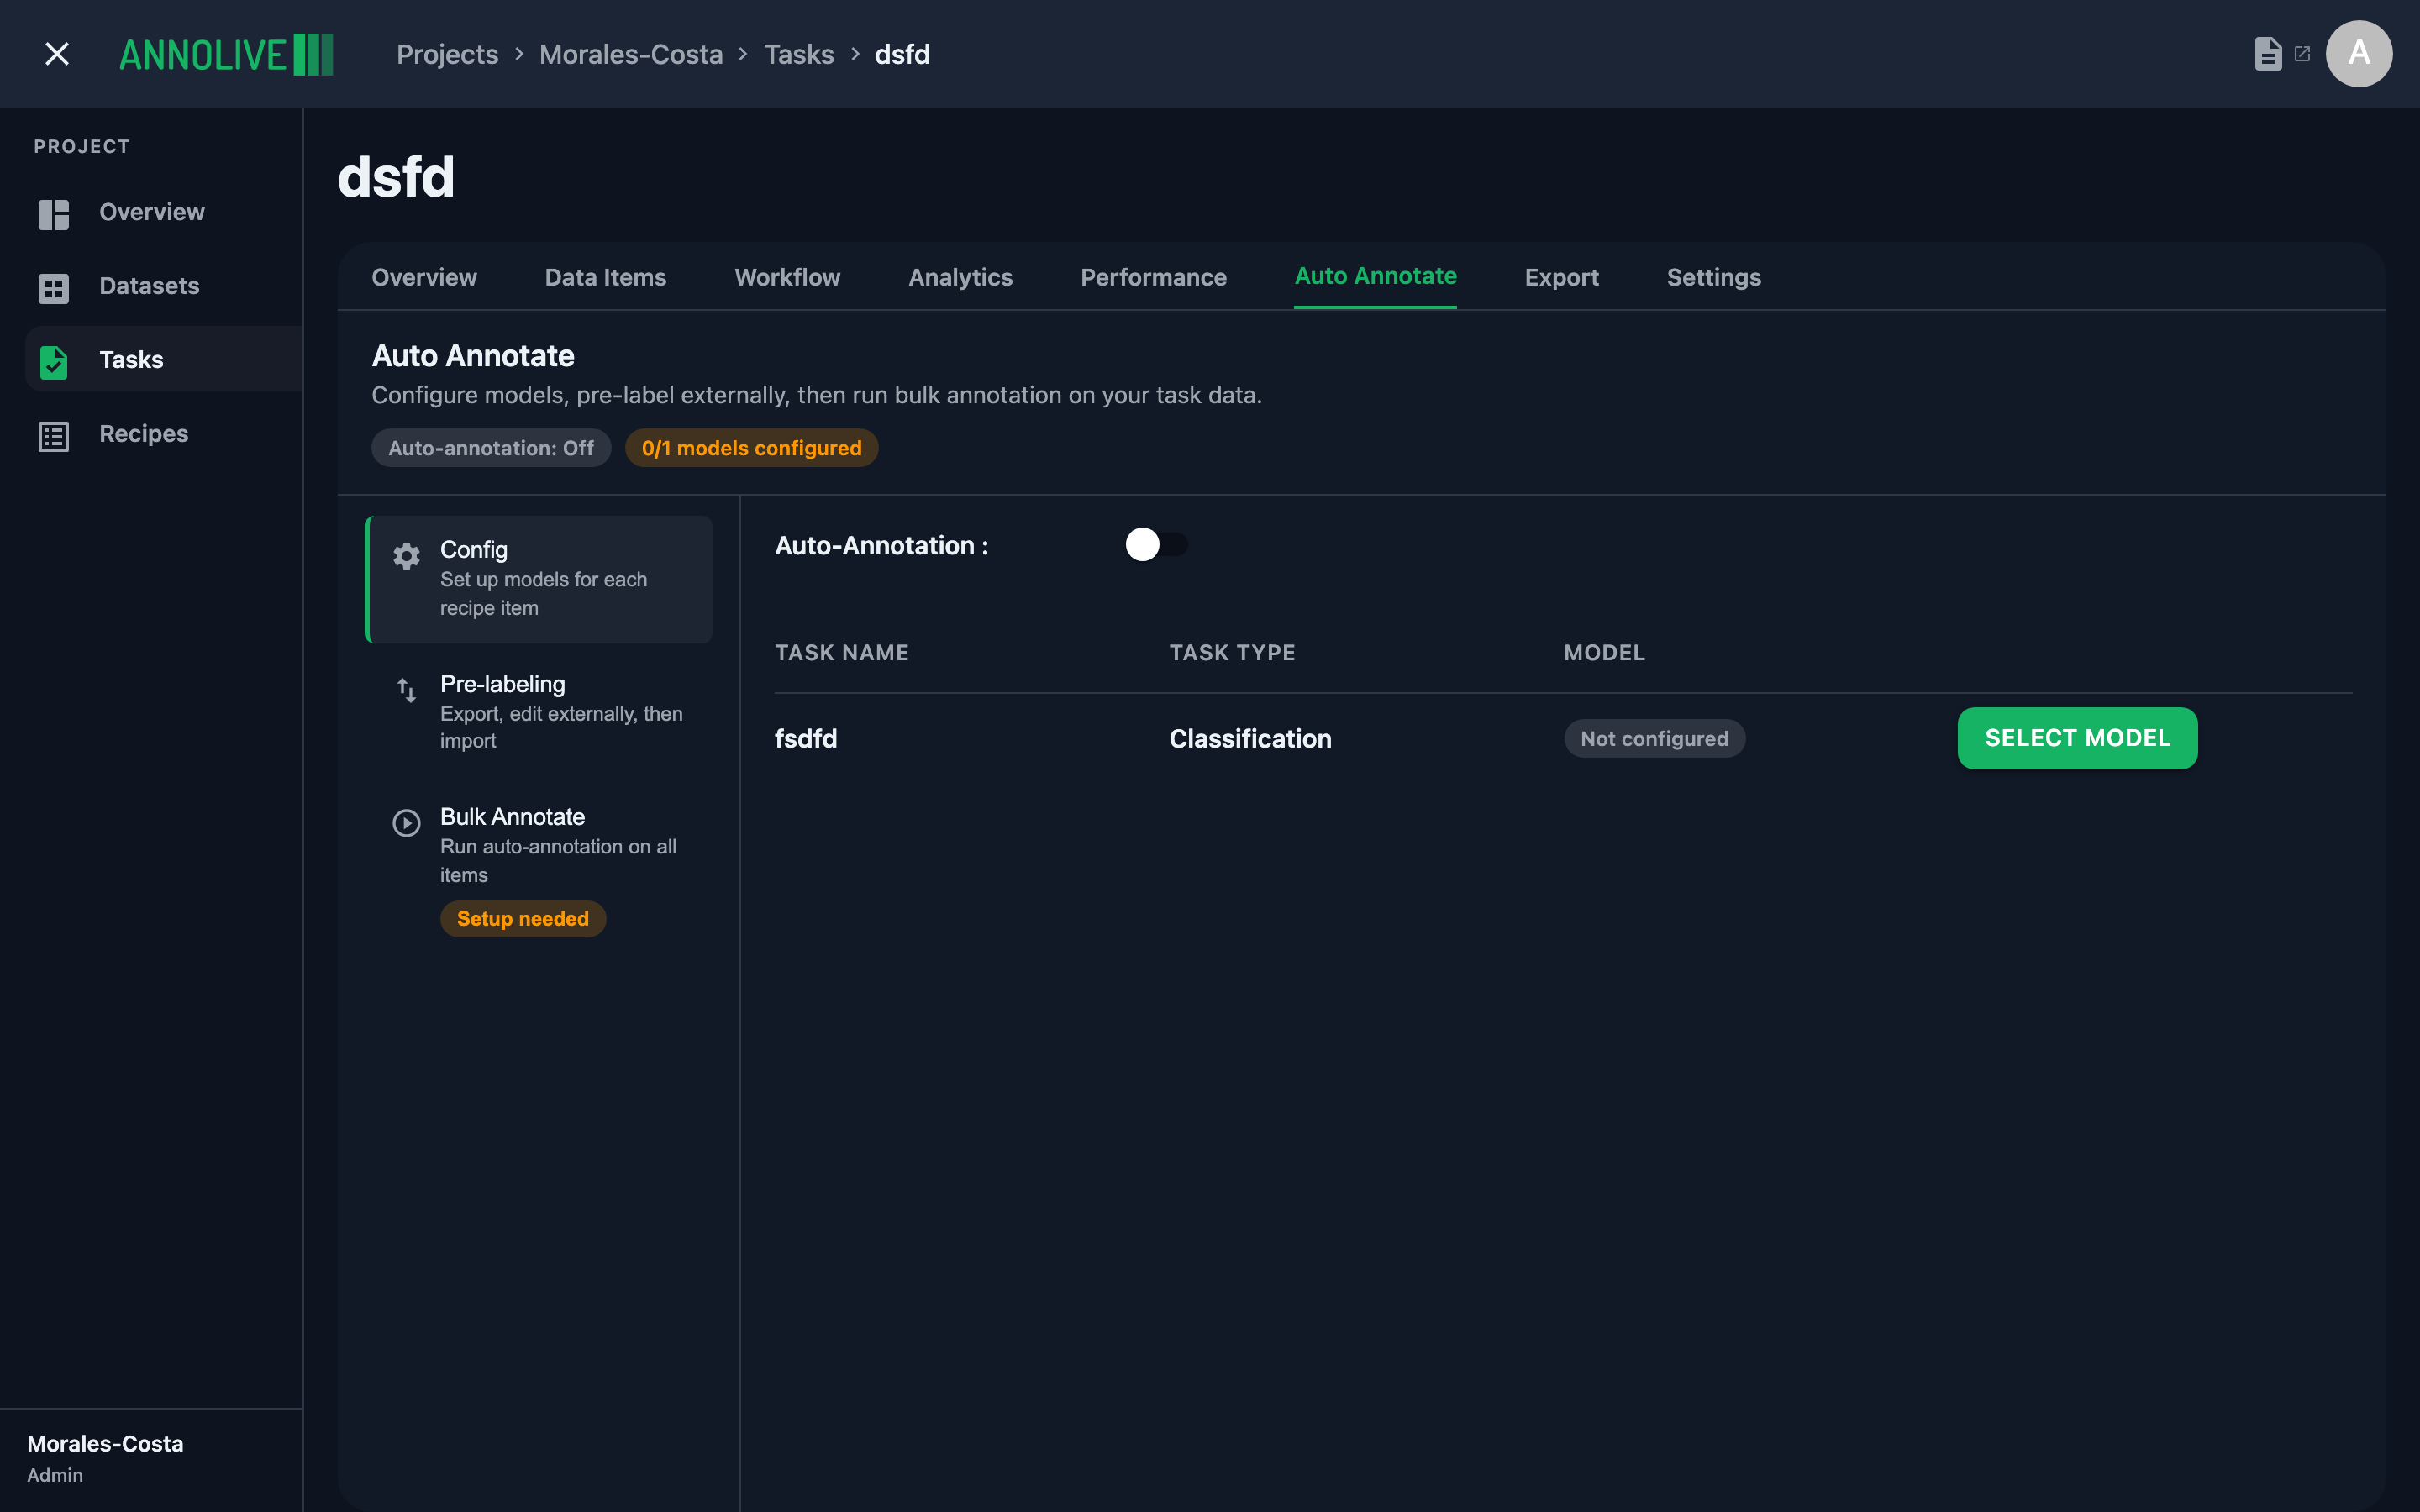Open the Overview tab of the task
This screenshot has width=2420, height=1512.
424,277
